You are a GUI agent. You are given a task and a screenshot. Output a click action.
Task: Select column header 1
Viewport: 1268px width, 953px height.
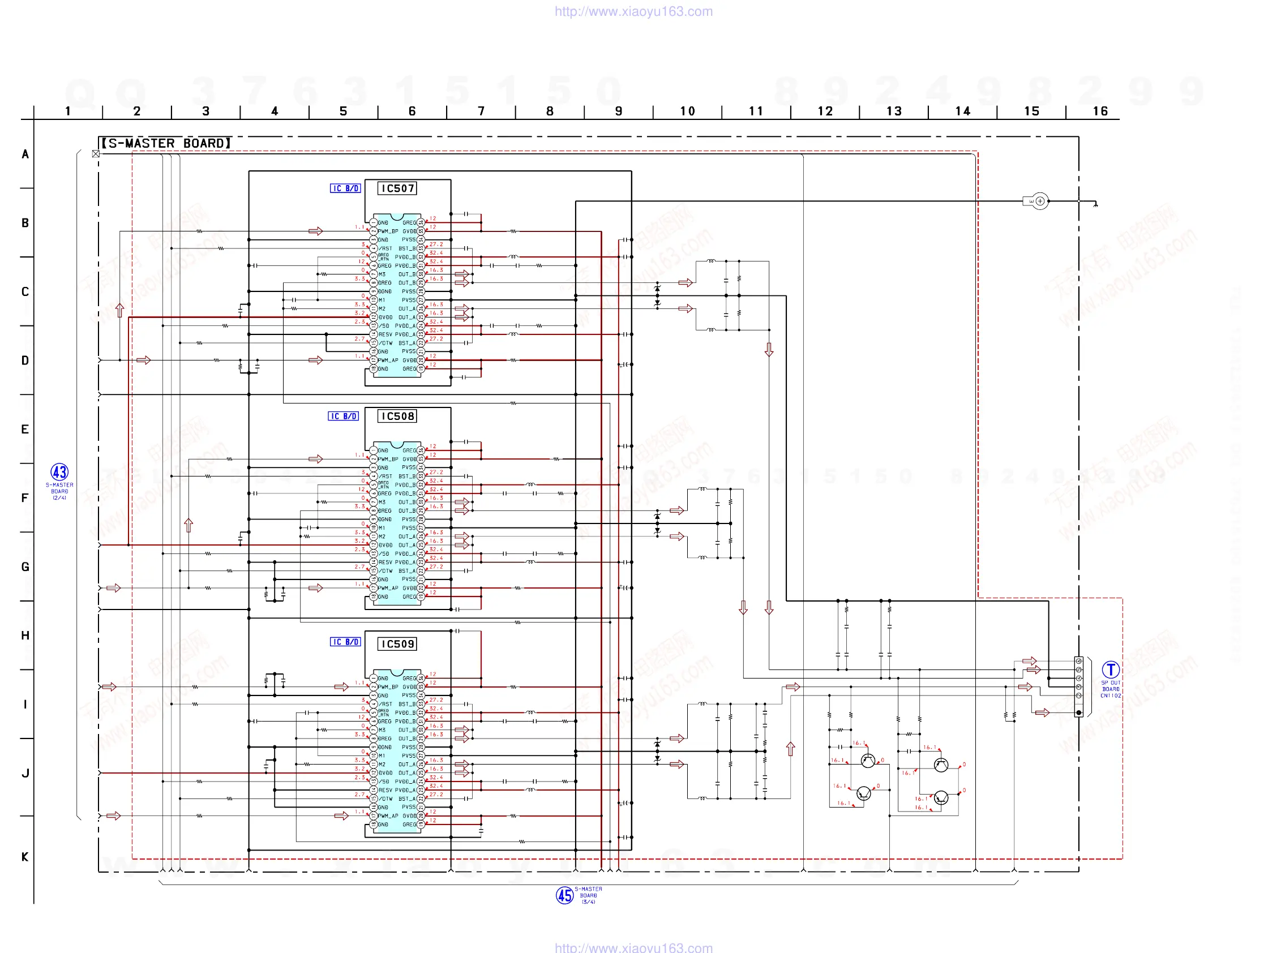tap(67, 111)
